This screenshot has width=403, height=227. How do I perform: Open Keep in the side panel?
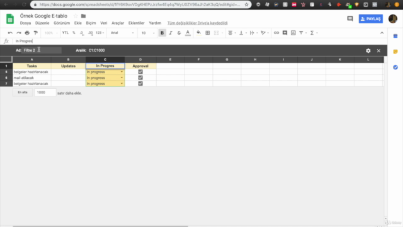(395, 52)
